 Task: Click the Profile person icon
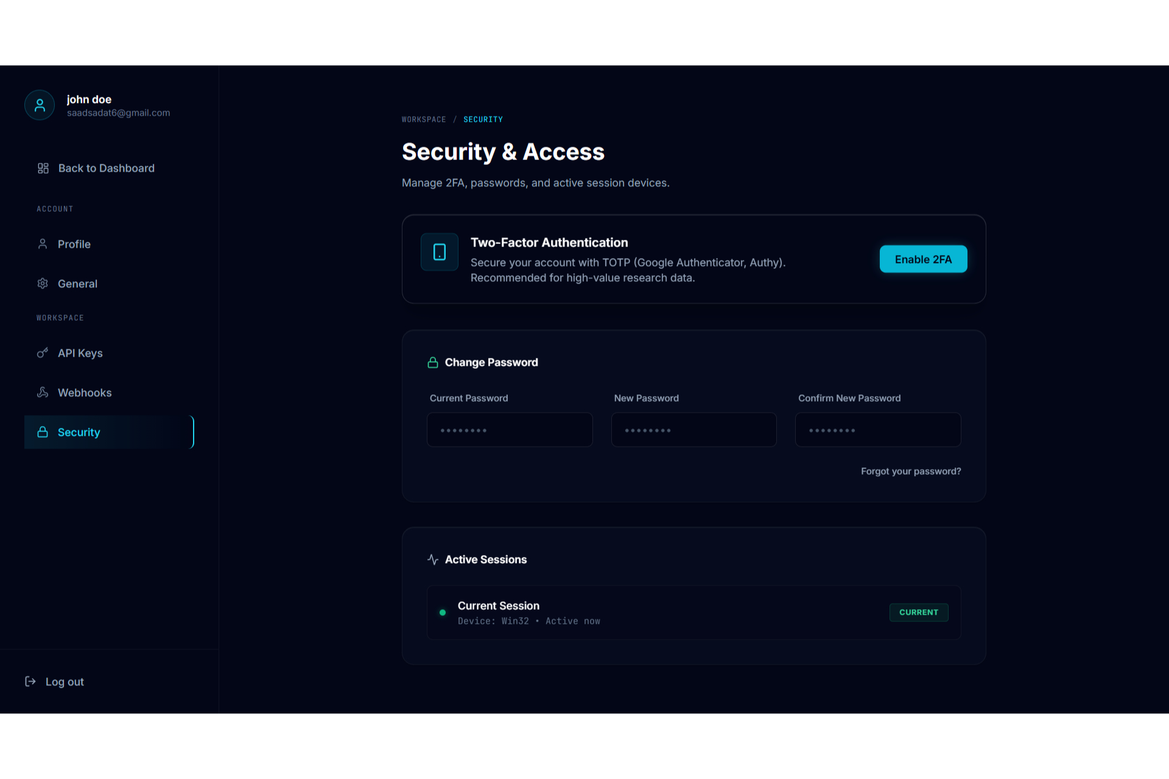click(43, 244)
